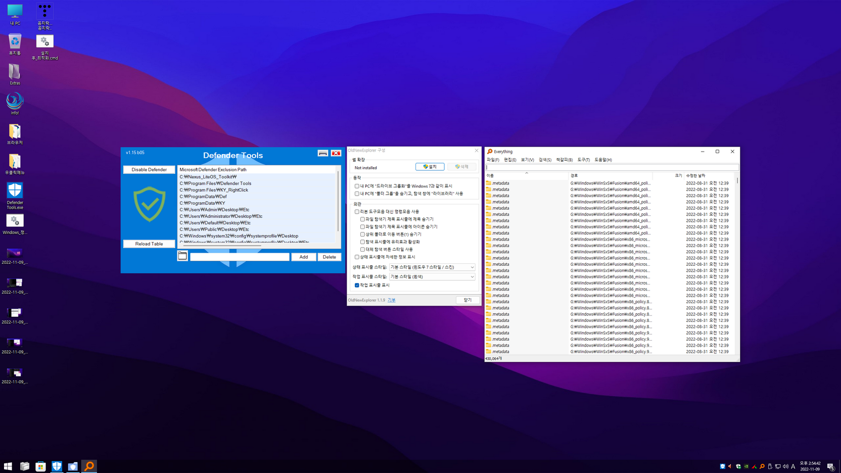Screen dimensions: 841x473
Task: Open 상태 표시줄 스타일 dropdown
Action: point(432,267)
